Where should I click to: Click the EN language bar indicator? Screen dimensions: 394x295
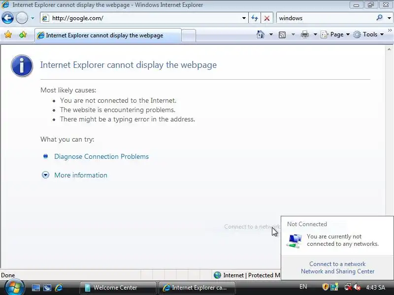303,287
